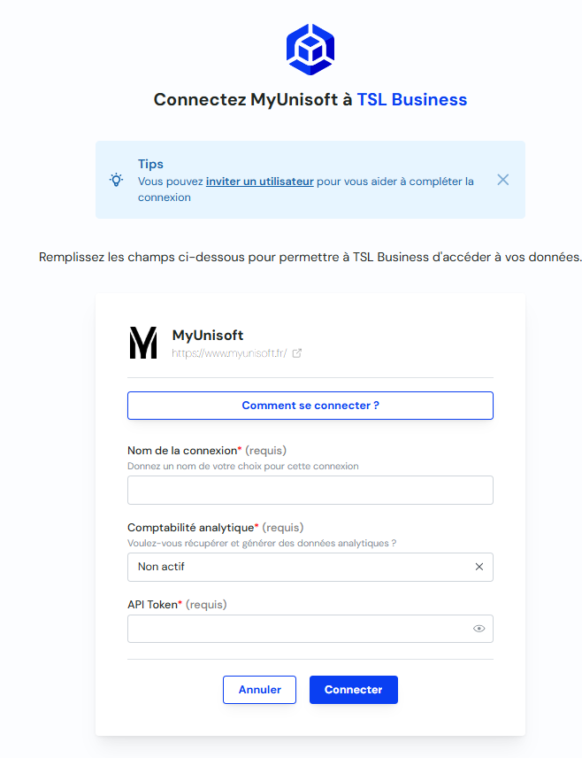This screenshot has width=582, height=758.
Task: Clear the 'Non actif' selection
Action: coord(479,567)
